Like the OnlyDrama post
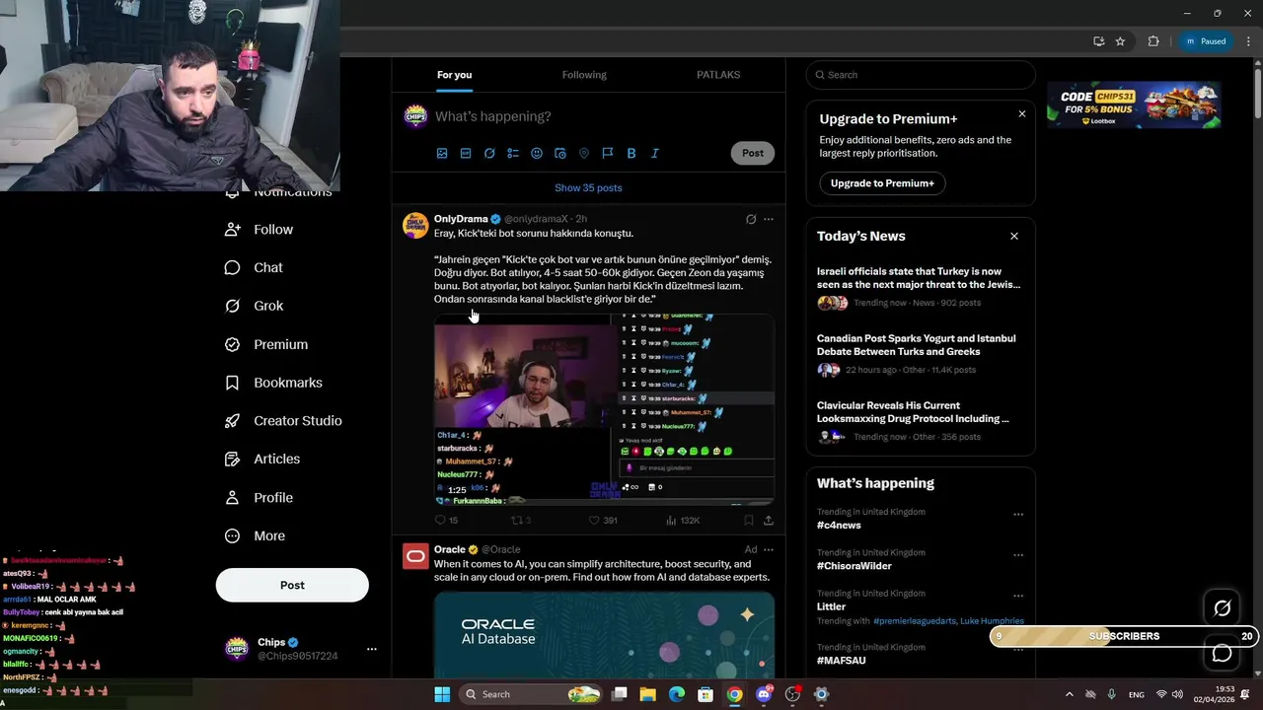The image size is (1263, 710). click(x=603, y=521)
